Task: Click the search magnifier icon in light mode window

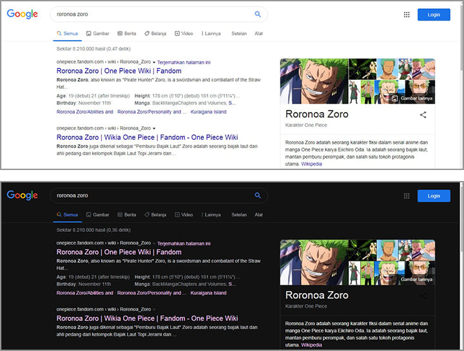Action: 258,14
